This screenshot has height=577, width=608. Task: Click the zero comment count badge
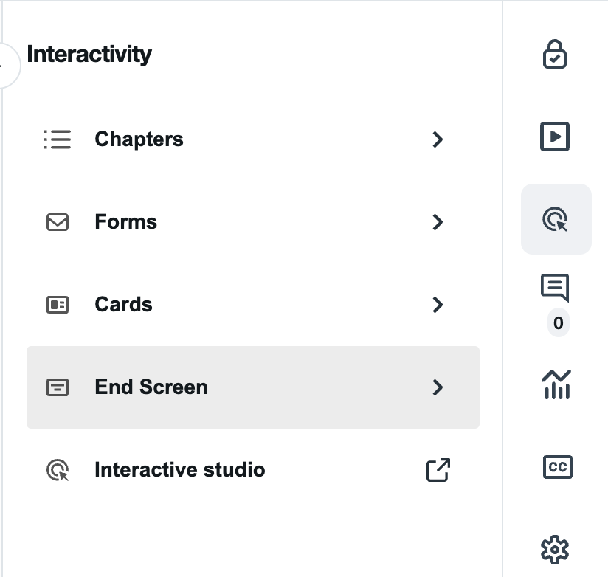557,322
